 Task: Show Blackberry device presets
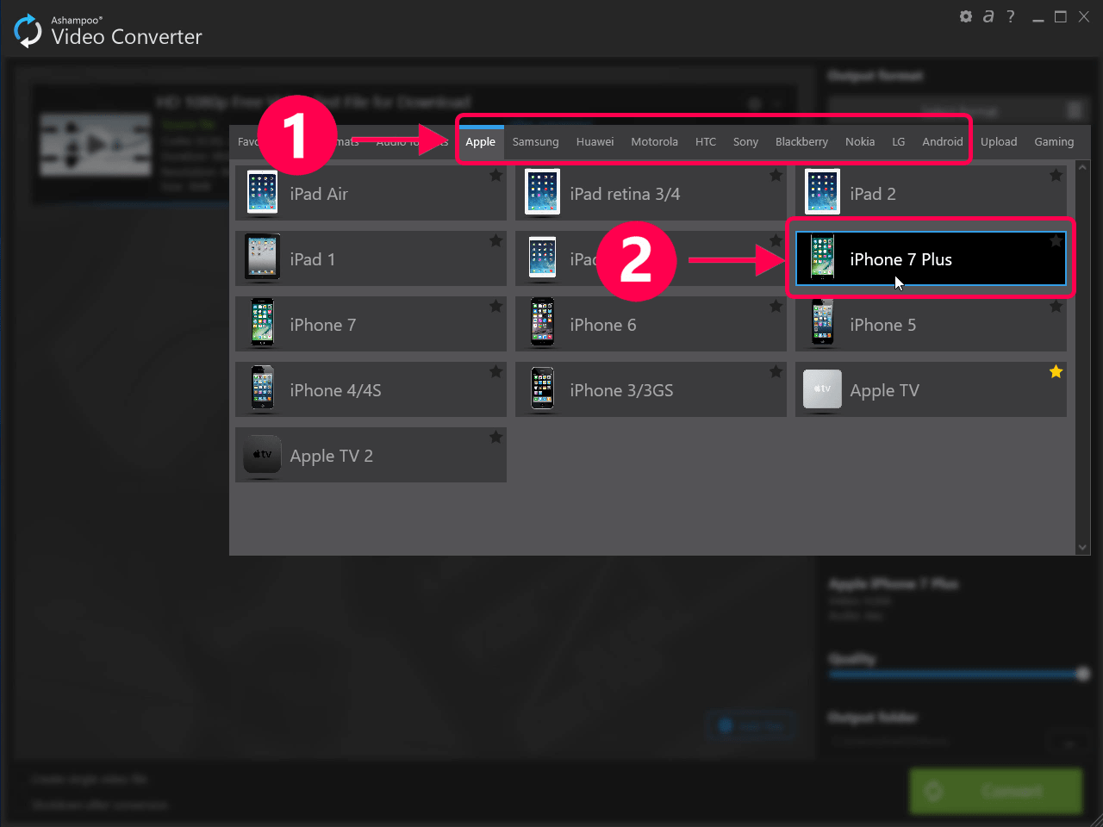pyautogui.click(x=801, y=142)
